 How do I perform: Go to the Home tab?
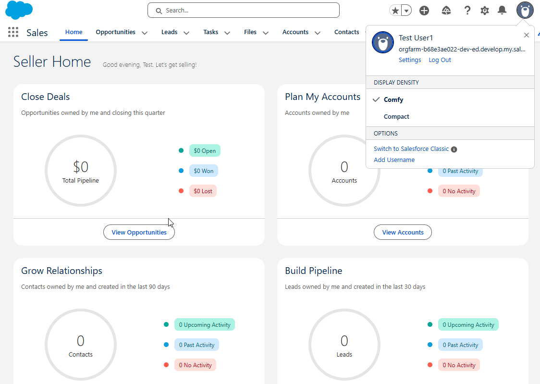(x=74, y=32)
